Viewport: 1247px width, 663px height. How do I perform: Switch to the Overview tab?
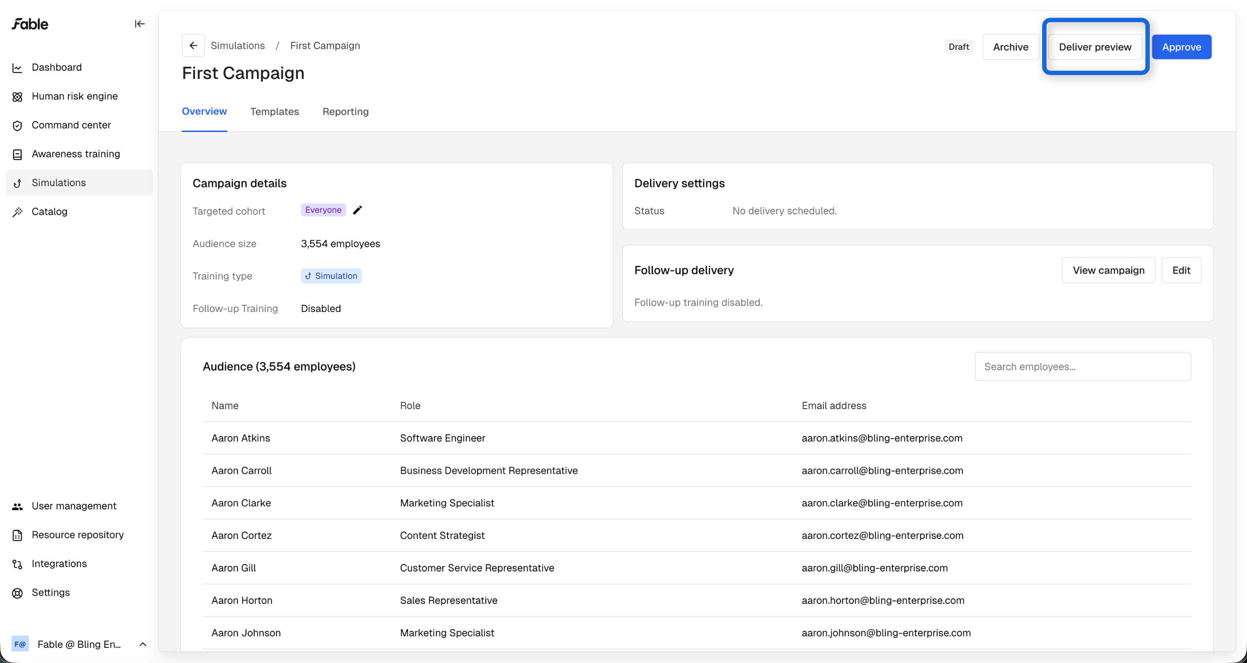(204, 112)
